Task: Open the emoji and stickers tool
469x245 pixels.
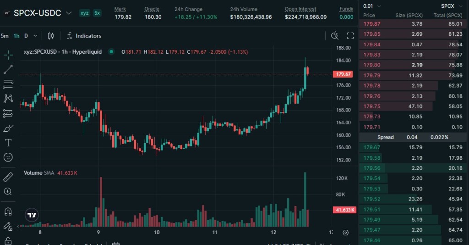Action: click(x=8, y=157)
